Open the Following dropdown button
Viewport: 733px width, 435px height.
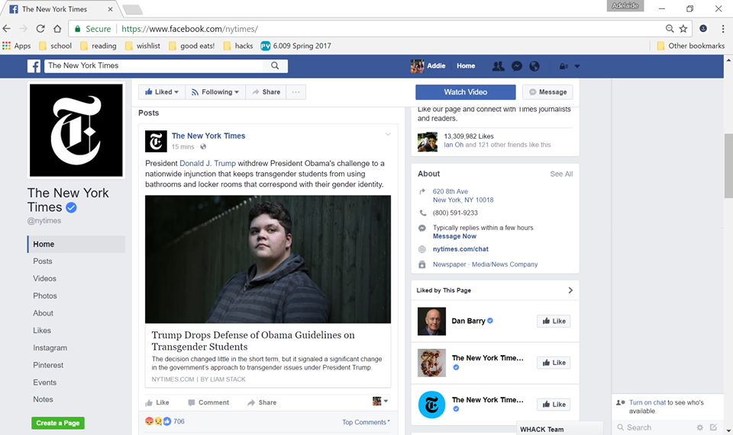point(215,92)
